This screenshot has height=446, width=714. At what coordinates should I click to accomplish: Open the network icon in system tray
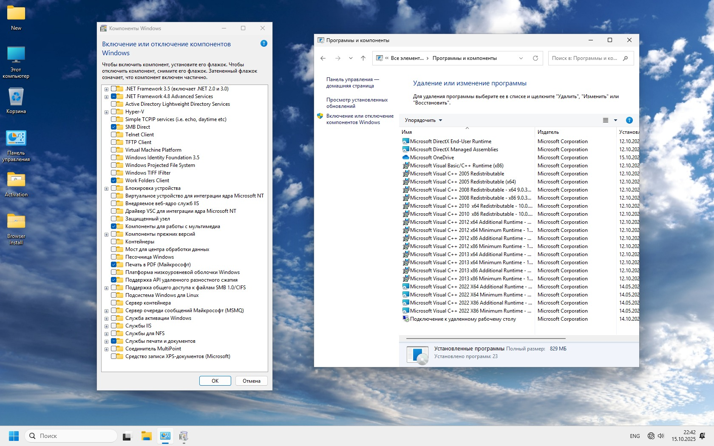coord(651,436)
